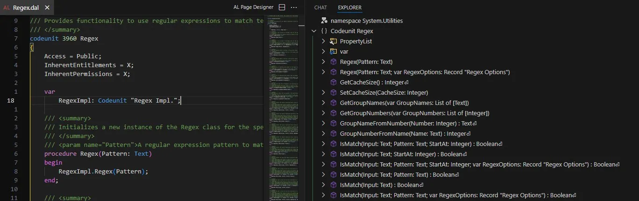Expand IsMatch(Input: Text; StartAt: Integer) chevron
639x201 pixels.
323,154
